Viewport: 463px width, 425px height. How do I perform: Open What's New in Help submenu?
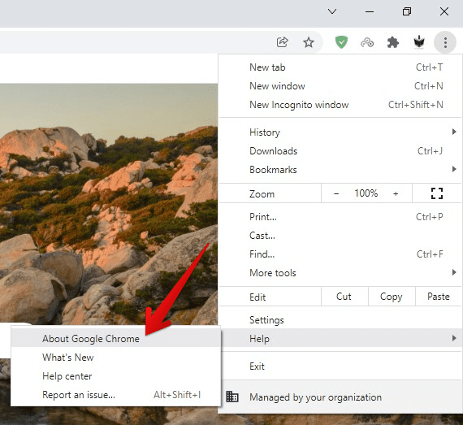pyautogui.click(x=115, y=358)
